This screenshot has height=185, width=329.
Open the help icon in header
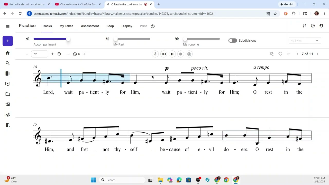(x=313, y=26)
